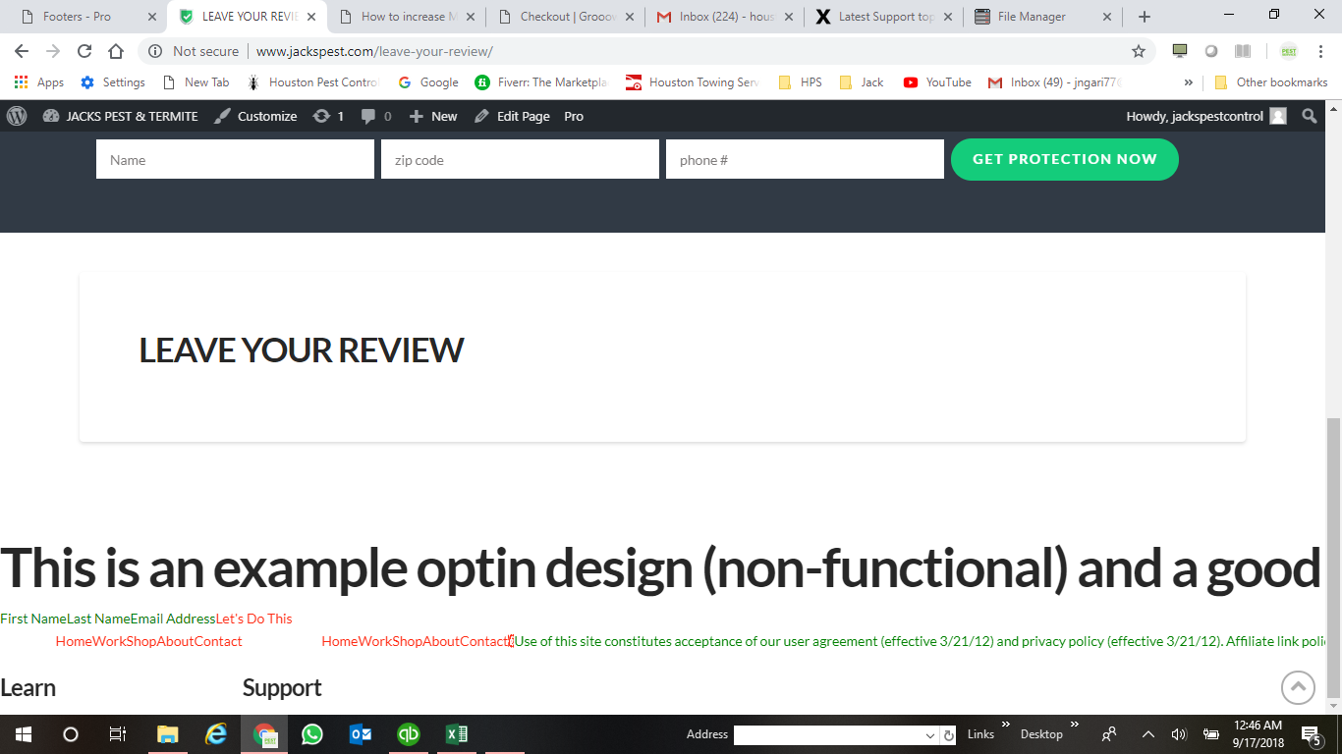Click the zip code input field
Screen dimensions: 1342x754
coord(520,160)
